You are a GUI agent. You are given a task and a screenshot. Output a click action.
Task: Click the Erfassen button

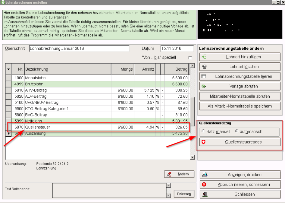click(x=184, y=194)
